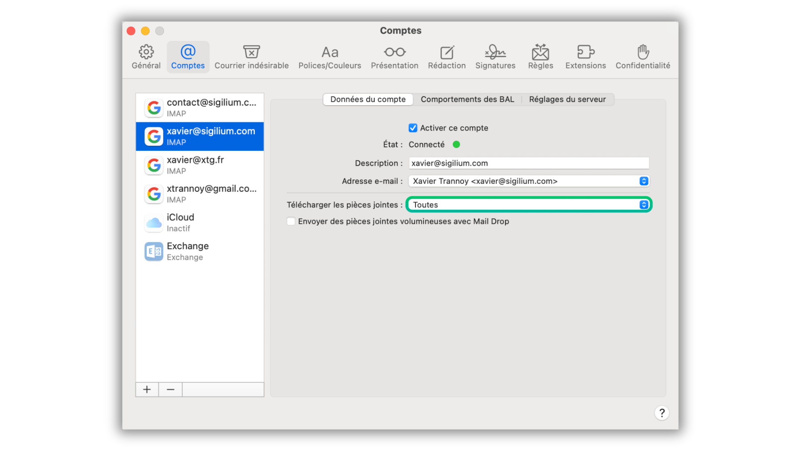Expand Télécharger les pièces jointes dropdown
801x451 pixels.
[528, 205]
